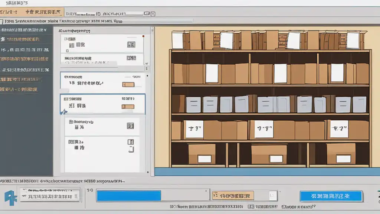Click the barcode icon in the second list card
The width and height of the screenshot is (380, 214).
coord(131,58)
